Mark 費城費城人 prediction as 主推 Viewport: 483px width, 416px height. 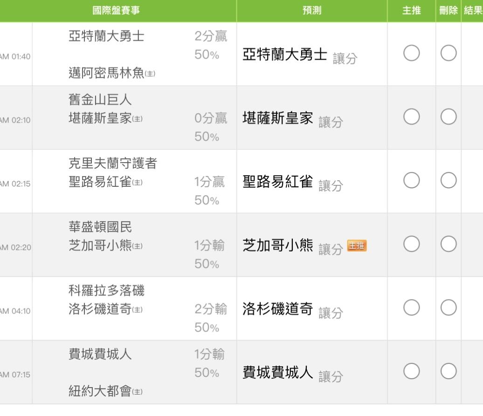coord(412,371)
